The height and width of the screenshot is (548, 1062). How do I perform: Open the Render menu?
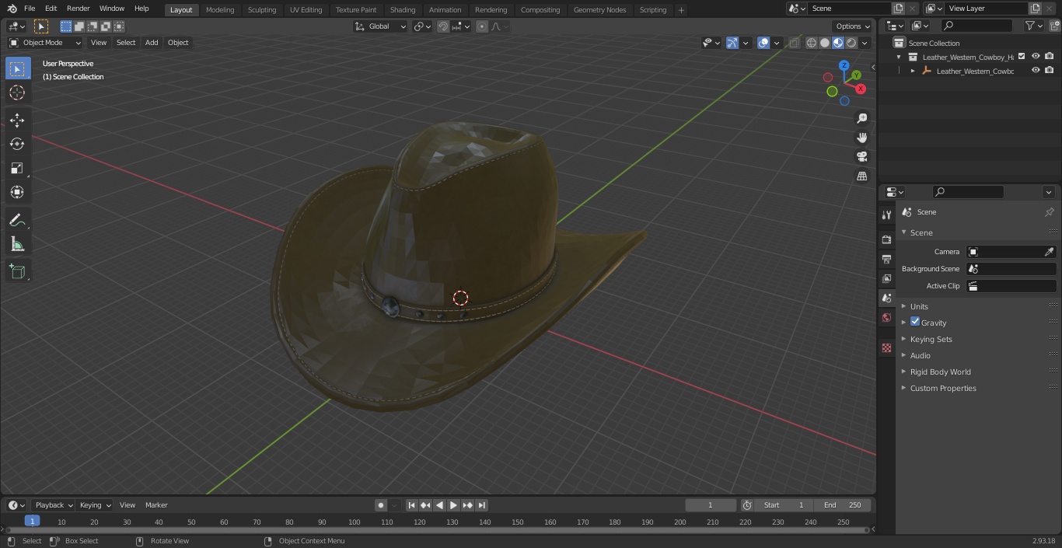[x=78, y=9]
